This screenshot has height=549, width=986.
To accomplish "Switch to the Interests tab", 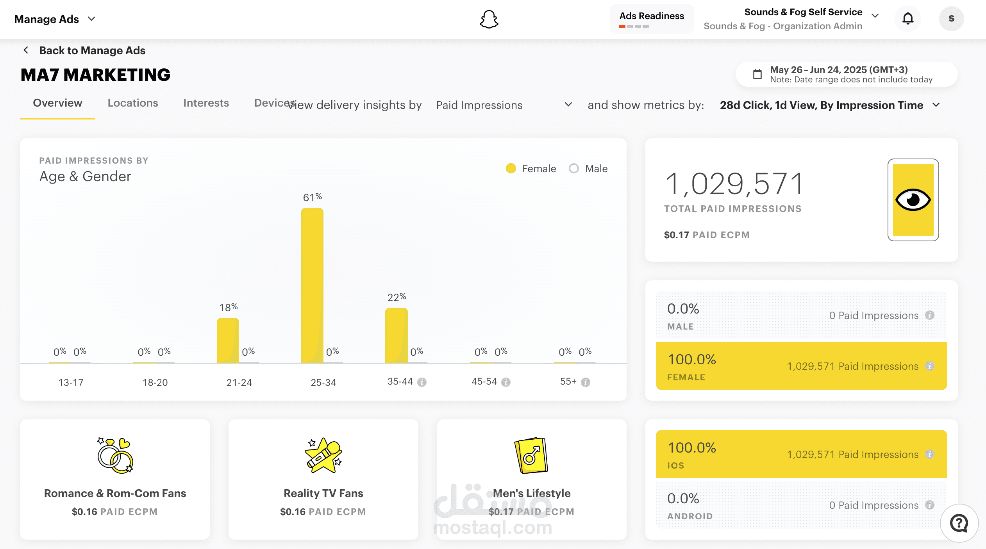I will coord(206,103).
